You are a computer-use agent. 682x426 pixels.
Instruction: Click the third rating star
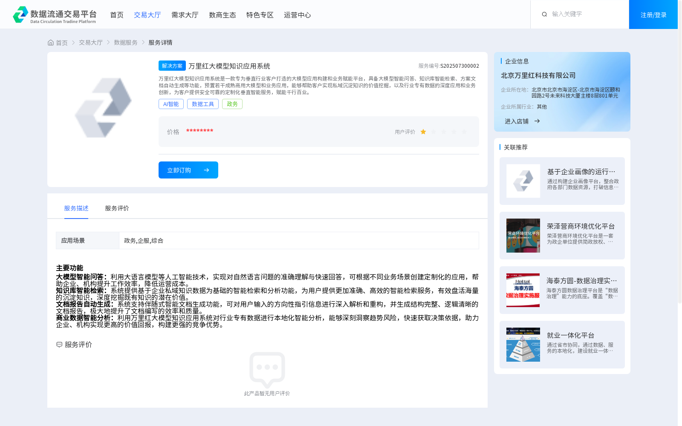point(444,132)
